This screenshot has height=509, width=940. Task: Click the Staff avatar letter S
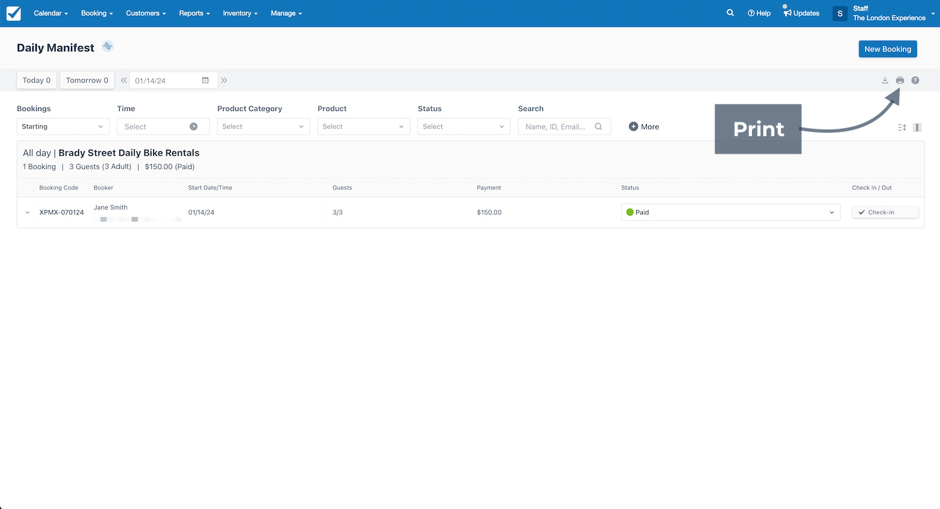pyautogui.click(x=840, y=13)
